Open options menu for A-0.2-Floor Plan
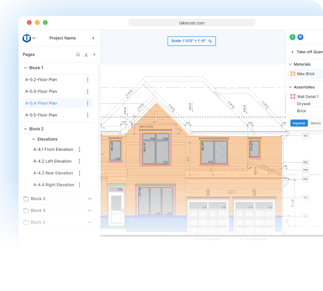This screenshot has width=323, height=291. [x=88, y=80]
